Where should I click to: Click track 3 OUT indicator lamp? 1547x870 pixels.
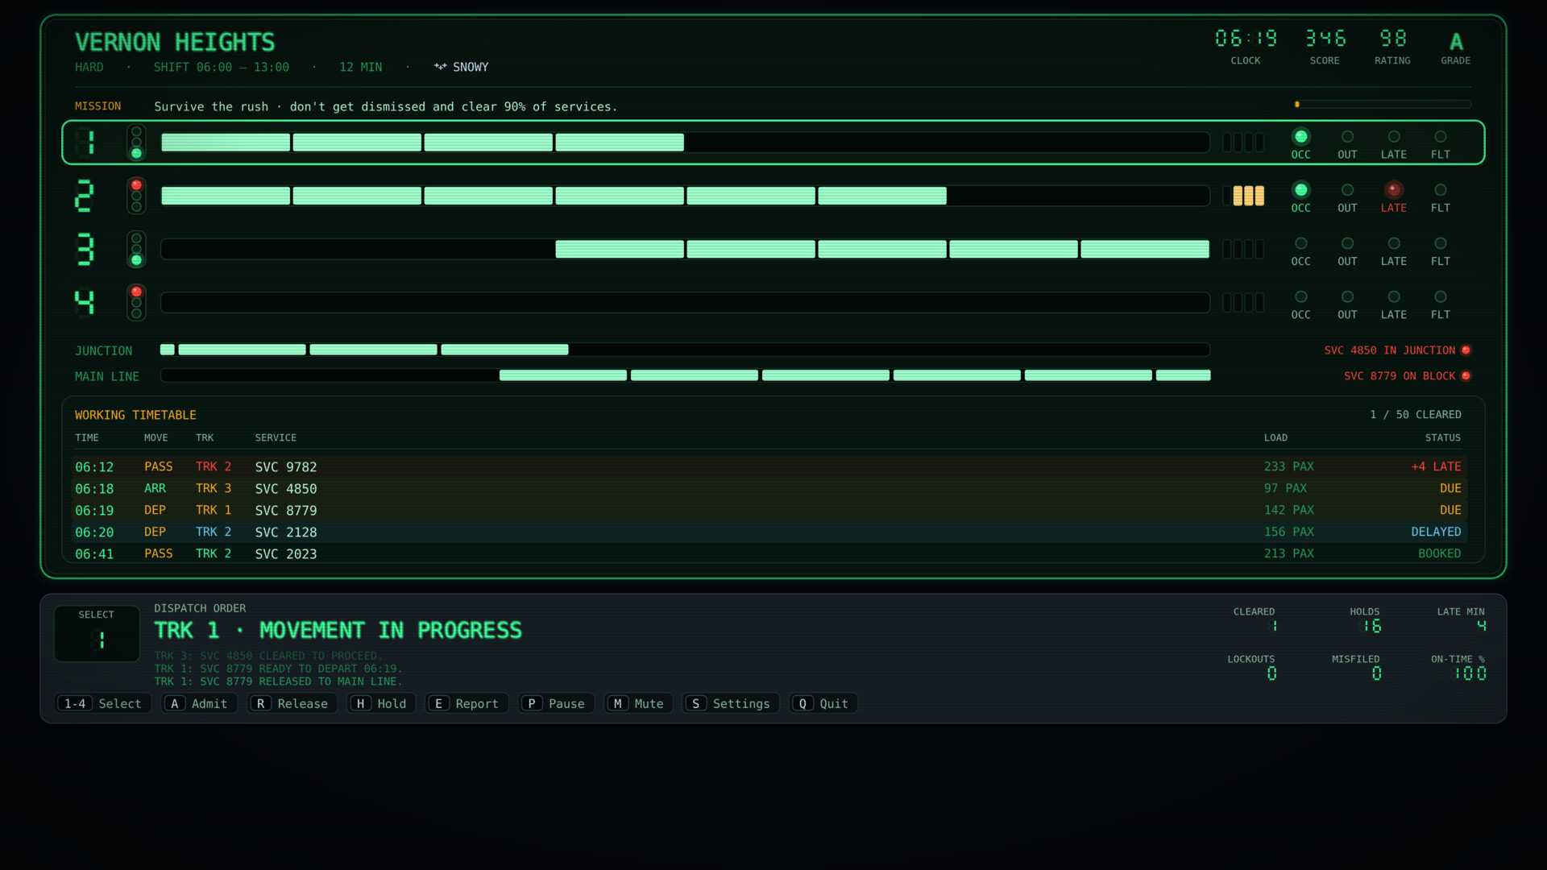1347,243
